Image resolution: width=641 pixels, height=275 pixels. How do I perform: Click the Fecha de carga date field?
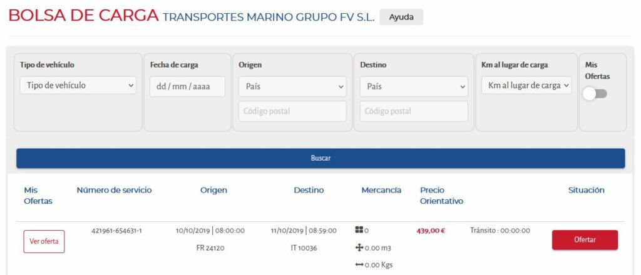(x=187, y=86)
